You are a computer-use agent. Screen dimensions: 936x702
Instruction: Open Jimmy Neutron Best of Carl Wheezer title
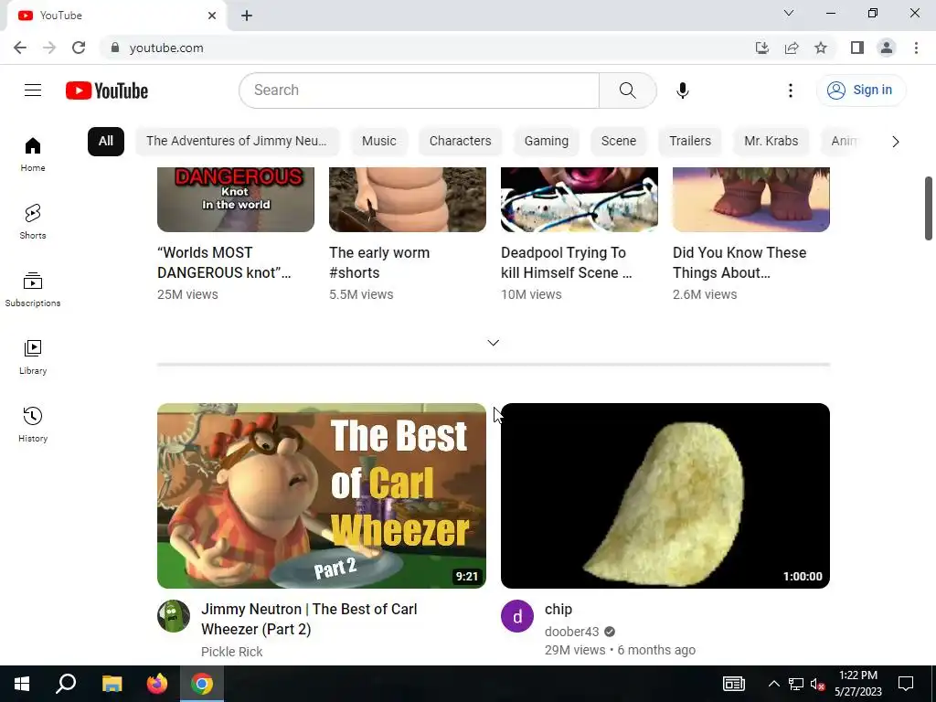click(309, 619)
